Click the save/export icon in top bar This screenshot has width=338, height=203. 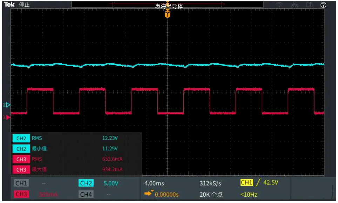pos(309,5)
